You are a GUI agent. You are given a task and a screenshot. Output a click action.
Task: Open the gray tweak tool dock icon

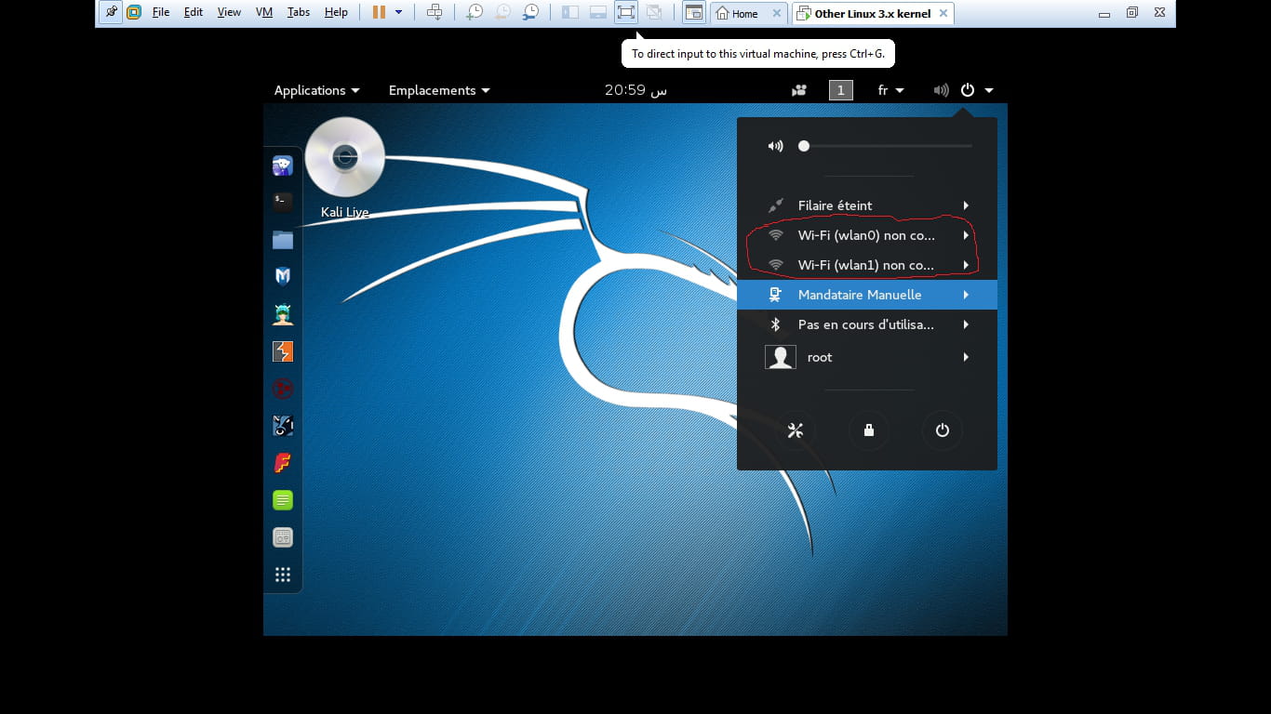click(283, 537)
